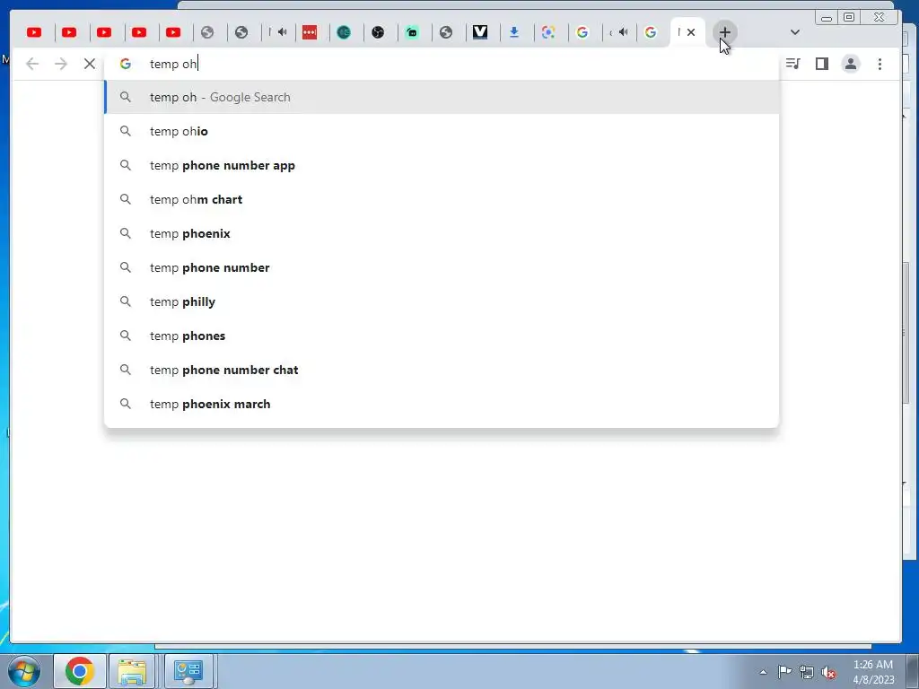Open the Windows Start menu

[x=24, y=671]
